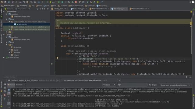Collapse the top adslibrary module node
This screenshot has height=109, width=195.
click(x=4, y=12)
